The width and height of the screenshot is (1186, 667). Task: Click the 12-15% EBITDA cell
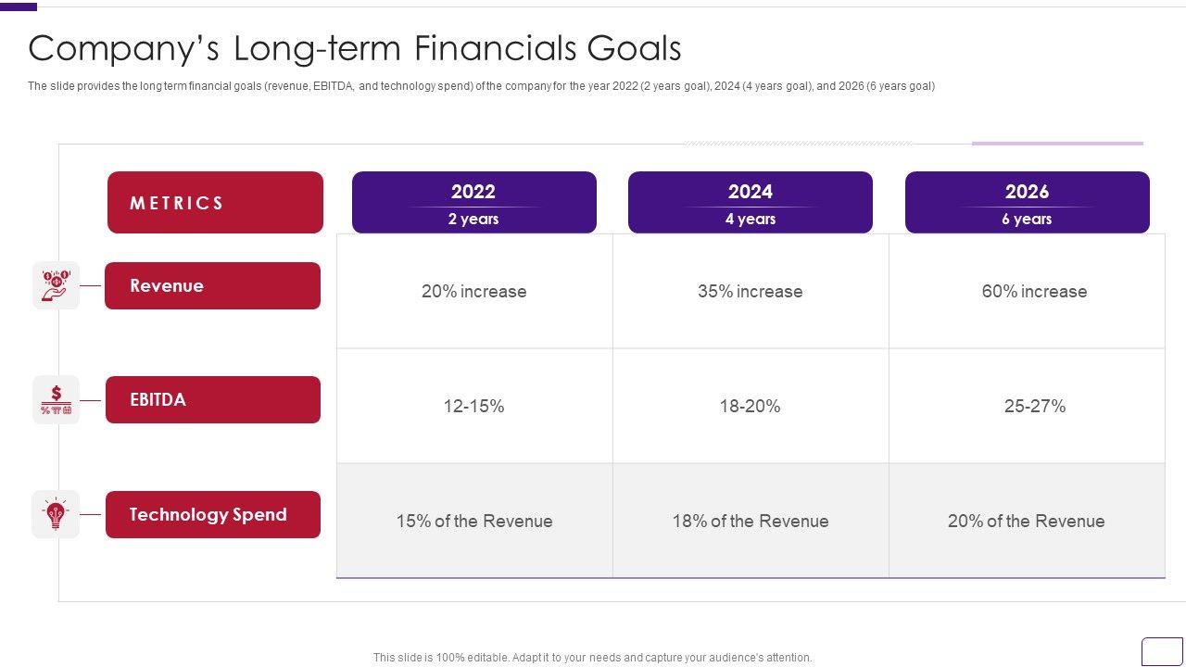pos(473,407)
